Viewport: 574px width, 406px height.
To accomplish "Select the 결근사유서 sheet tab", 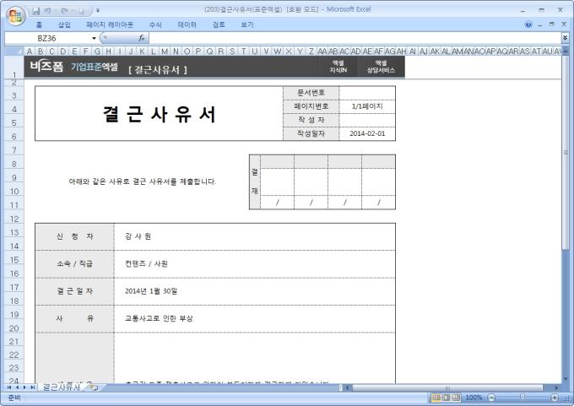I will coord(62,387).
